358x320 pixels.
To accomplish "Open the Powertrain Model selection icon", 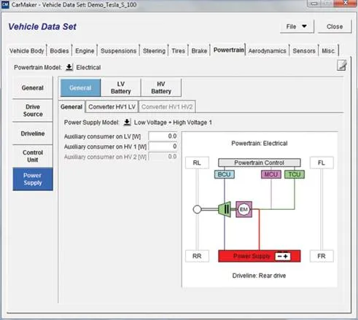I will 69,67.
